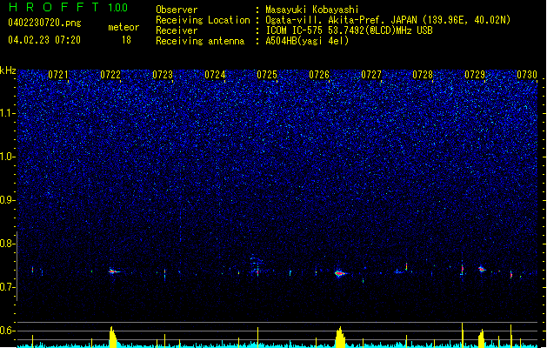
Task: Click the Receiving Location value text
Action: (x=388, y=20)
